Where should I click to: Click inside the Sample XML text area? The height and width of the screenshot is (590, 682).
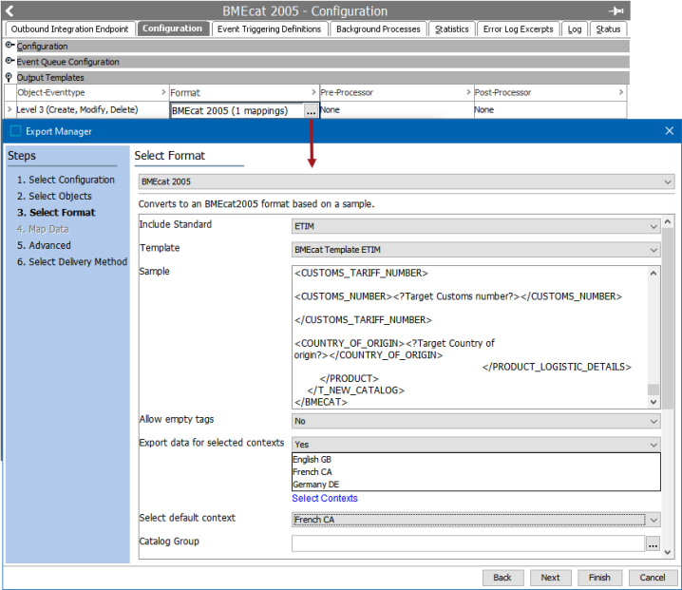click(470, 337)
